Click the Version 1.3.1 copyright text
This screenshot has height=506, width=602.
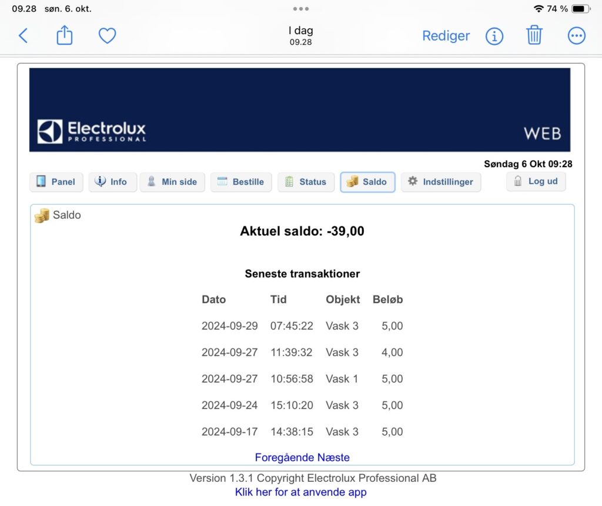click(x=313, y=478)
